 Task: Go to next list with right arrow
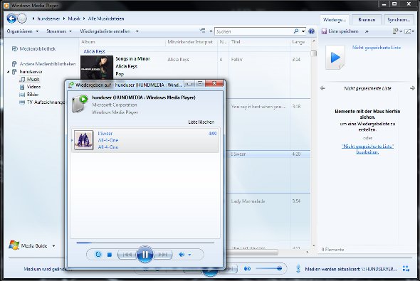tap(412, 88)
